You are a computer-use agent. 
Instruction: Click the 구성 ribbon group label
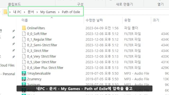click(x=80, y=4)
